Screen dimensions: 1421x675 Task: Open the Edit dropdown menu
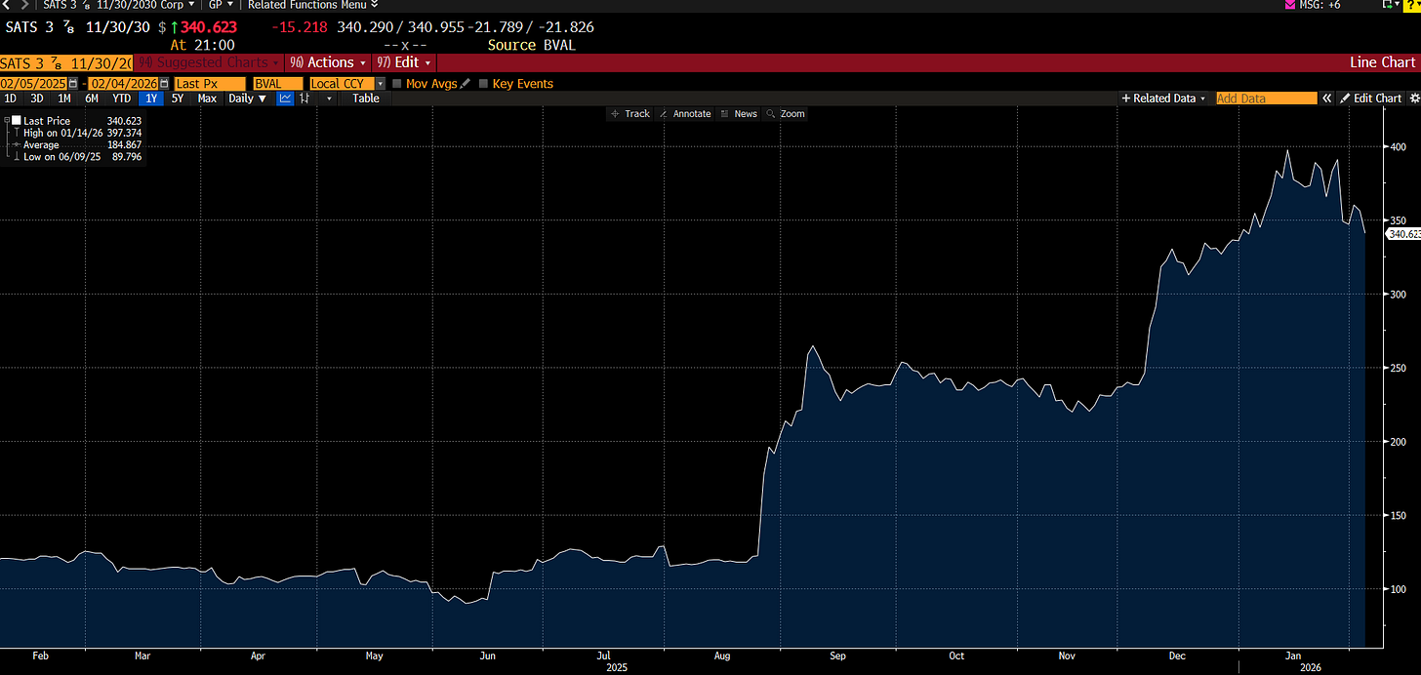click(x=404, y=62)
